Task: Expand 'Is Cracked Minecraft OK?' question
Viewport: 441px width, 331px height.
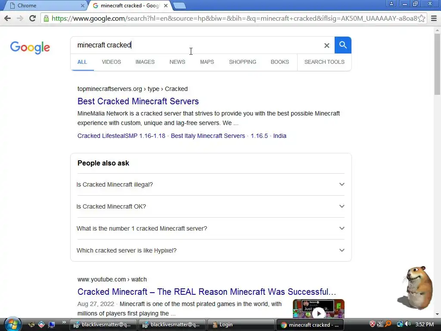Action: 211,206
